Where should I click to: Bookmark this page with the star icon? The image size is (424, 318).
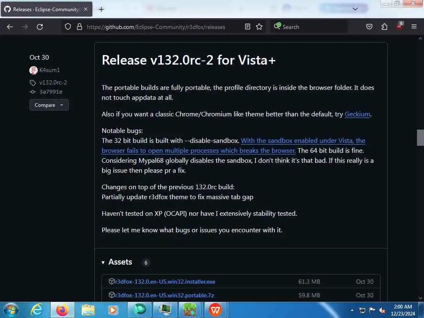coord(259,26)
